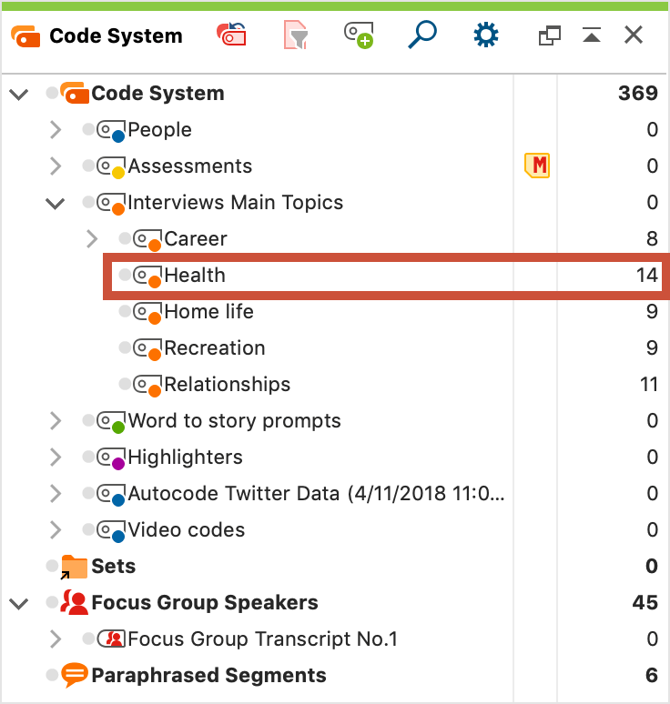Expand the Highlighters code
Image resolution: width=670 pixels, height=704 pixels.
(56, 458)
